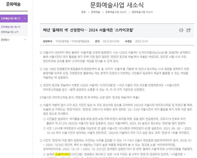Click the phone number 02-2133-2700

click(x=111, y=42)
